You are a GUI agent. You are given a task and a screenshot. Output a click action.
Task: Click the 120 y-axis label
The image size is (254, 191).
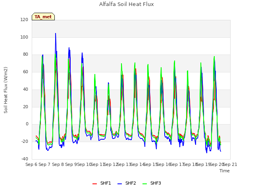(x=24, y=19)
